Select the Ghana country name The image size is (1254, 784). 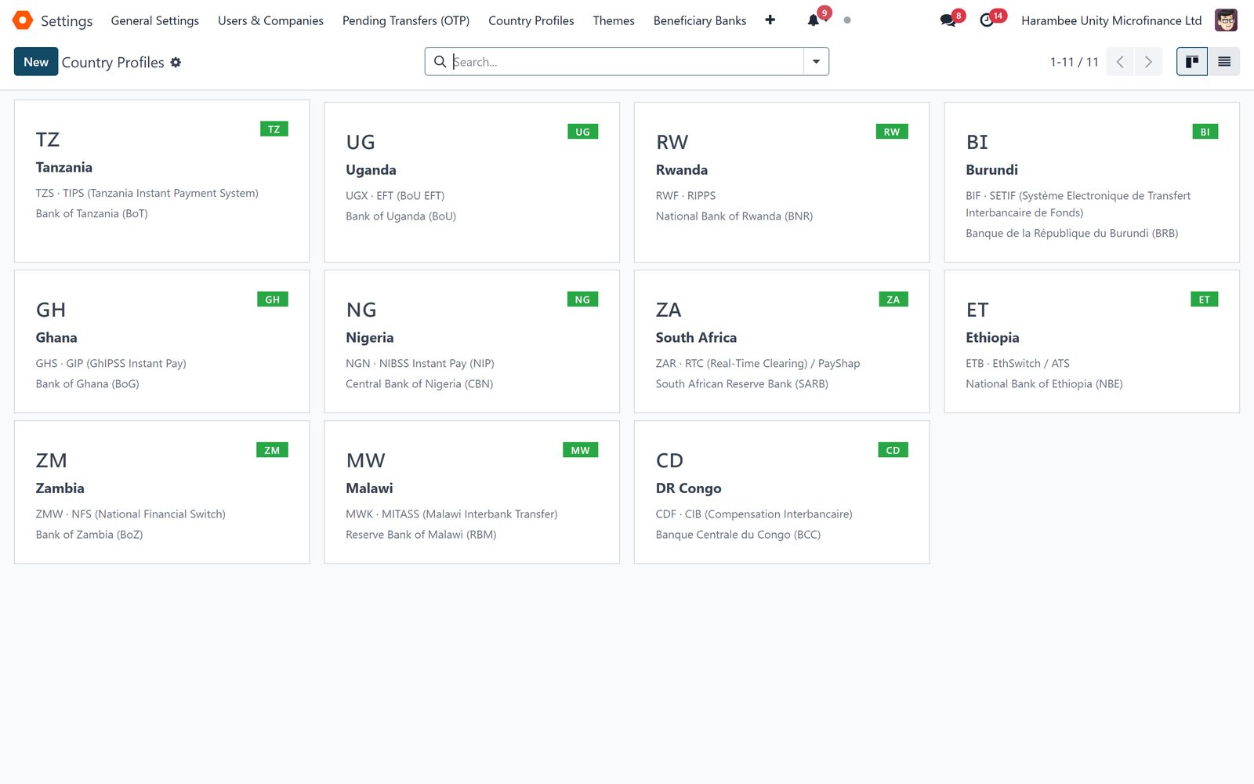click(56, 338)
